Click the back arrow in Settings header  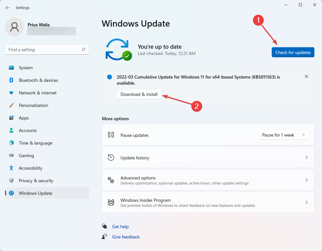tap(8, 8)
